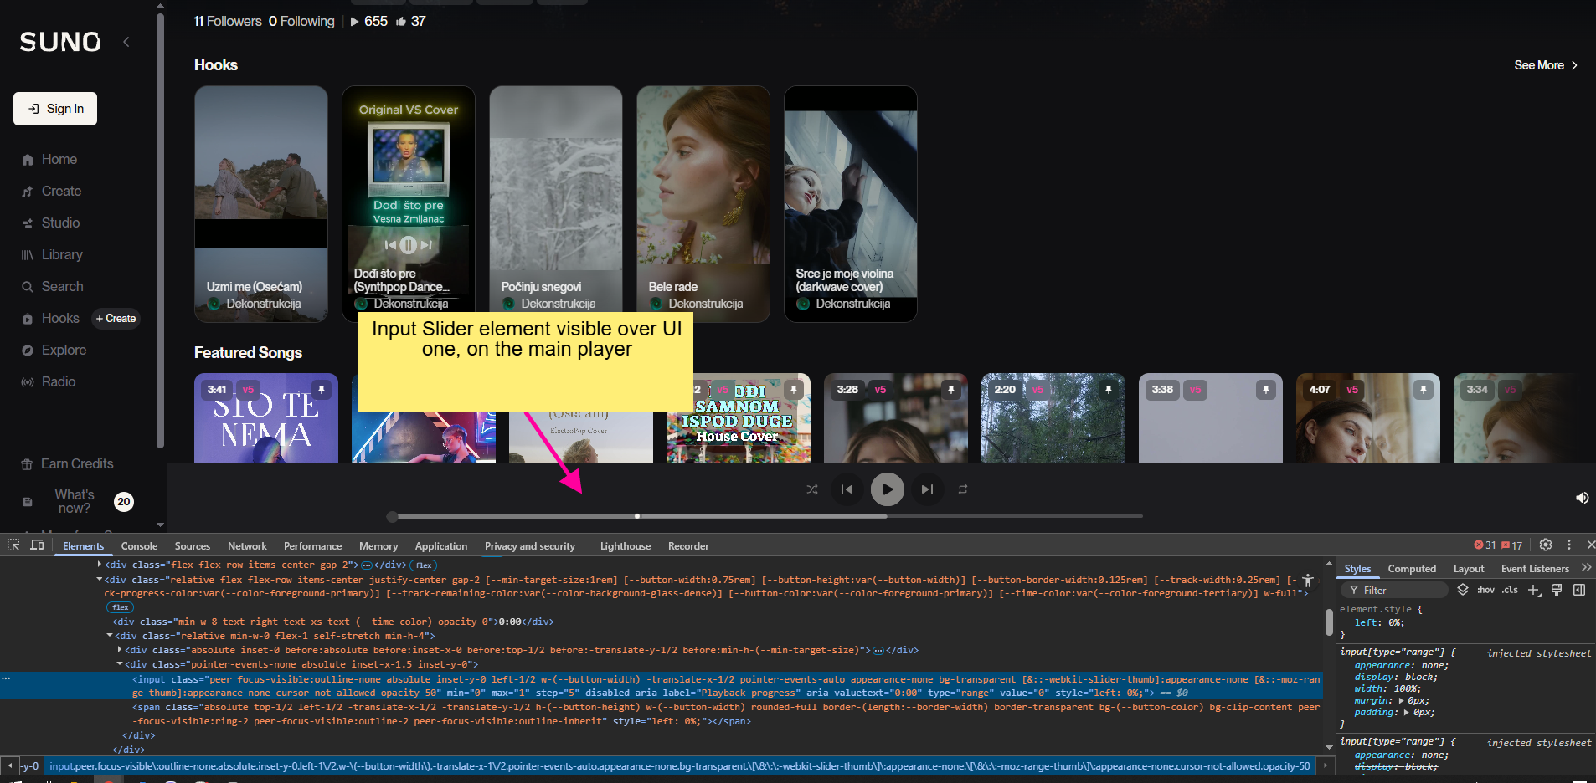Collapse the pointer-events-none div node
The width and height of the screenshot is (1596, 783).
(120, 664)
